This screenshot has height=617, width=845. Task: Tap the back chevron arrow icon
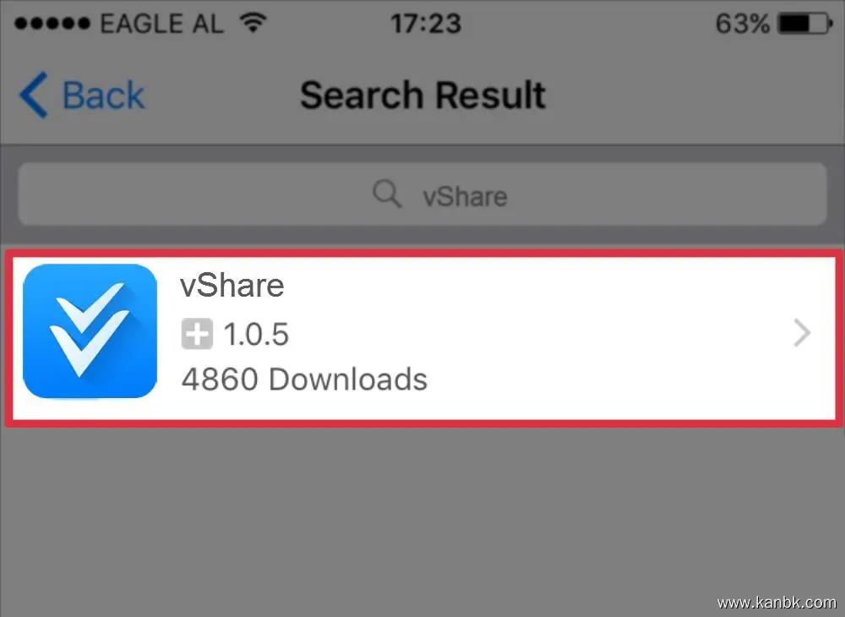point(34,95)
